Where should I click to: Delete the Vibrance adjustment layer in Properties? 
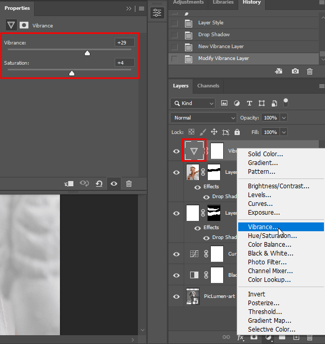click(x=129, y=184)
